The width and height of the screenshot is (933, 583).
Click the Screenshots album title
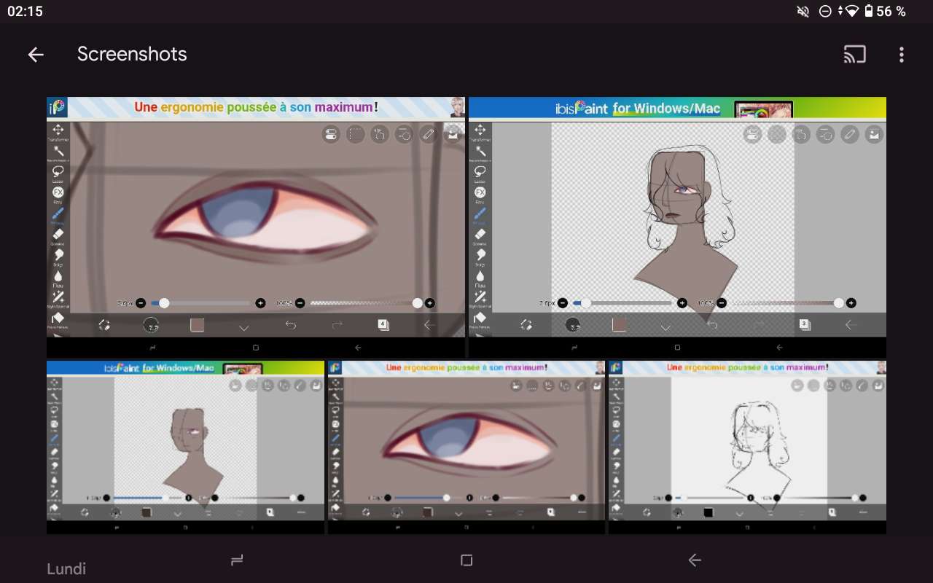[x=132, y=54]
